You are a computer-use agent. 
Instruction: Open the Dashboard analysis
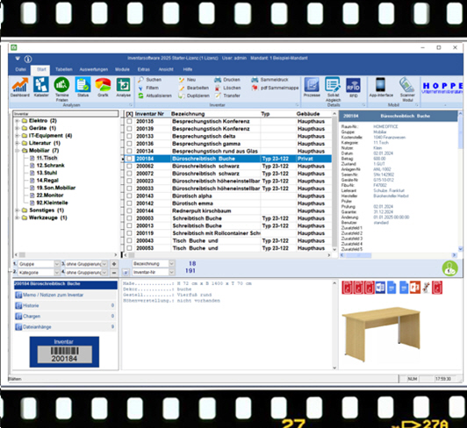coord(20,87)
